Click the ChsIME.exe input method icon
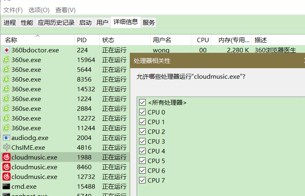Viewport: 305px width, 196px height. pos(7,147)
